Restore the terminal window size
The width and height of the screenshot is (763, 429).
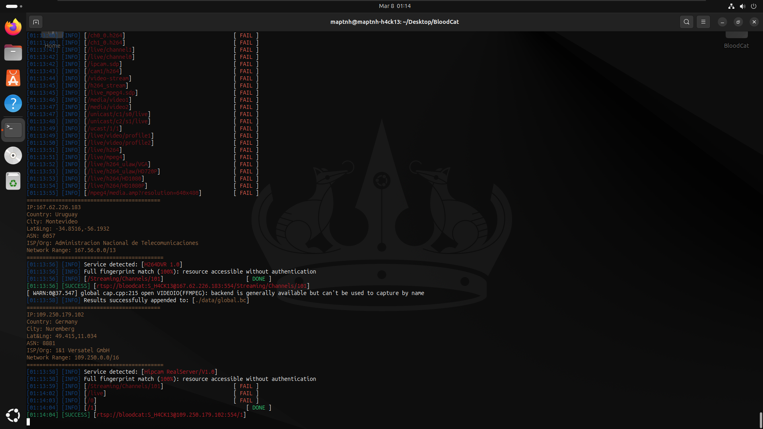coord(738,22)
